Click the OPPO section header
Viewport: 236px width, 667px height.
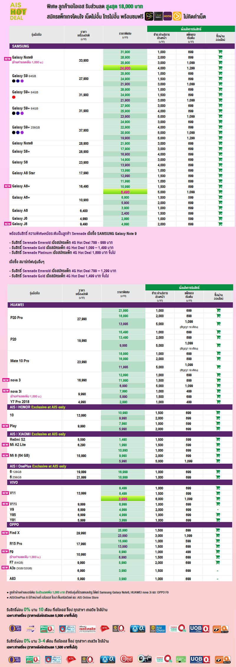pos(120,525)
